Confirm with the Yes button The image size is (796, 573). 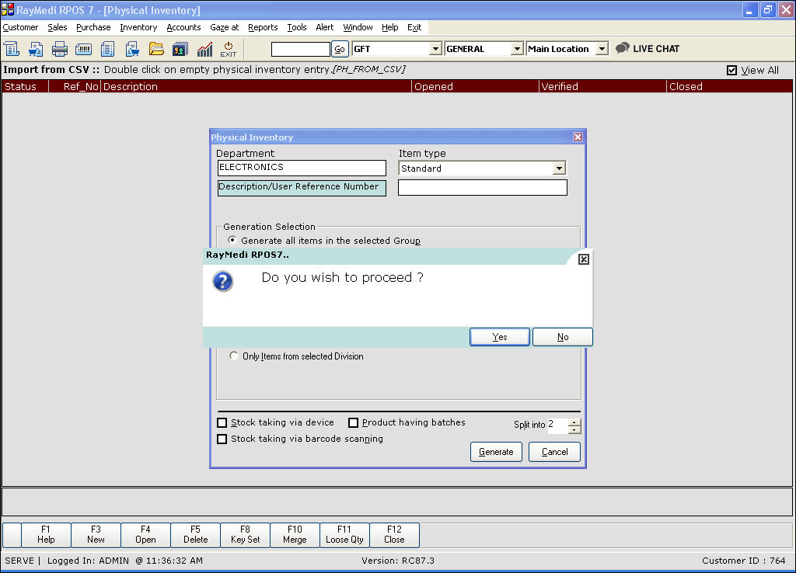pyautogui.click(x=500, y=337)
